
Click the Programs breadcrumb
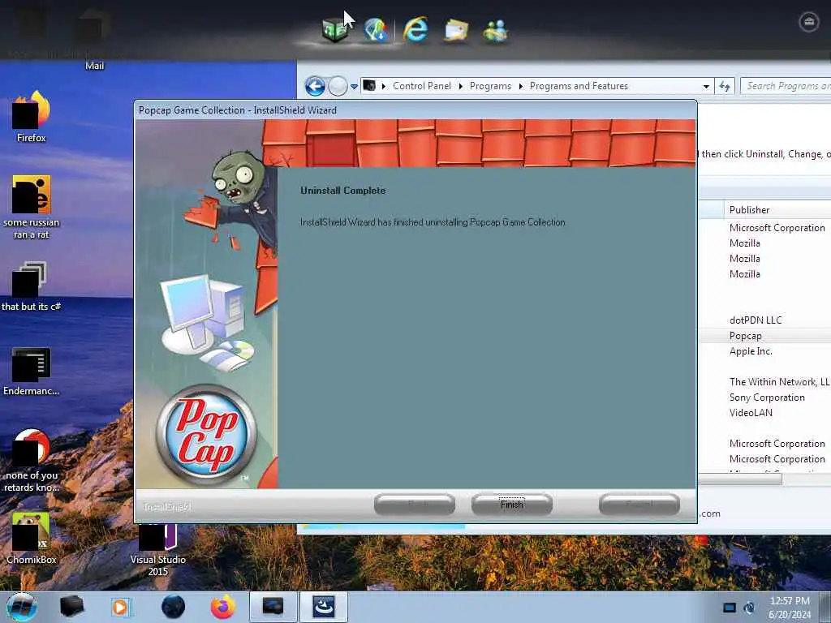tap(490, 86)
